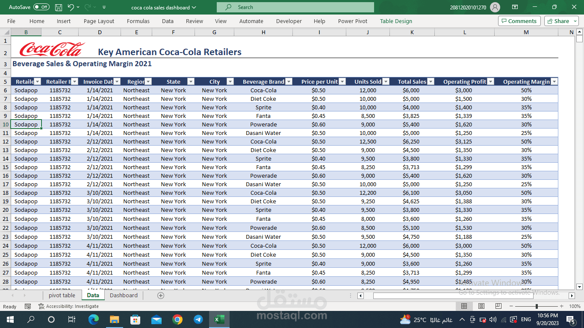Click the $6,250 Total Sales cell
The height and width of the screenshot is (328, 584).
pos(411,141)
